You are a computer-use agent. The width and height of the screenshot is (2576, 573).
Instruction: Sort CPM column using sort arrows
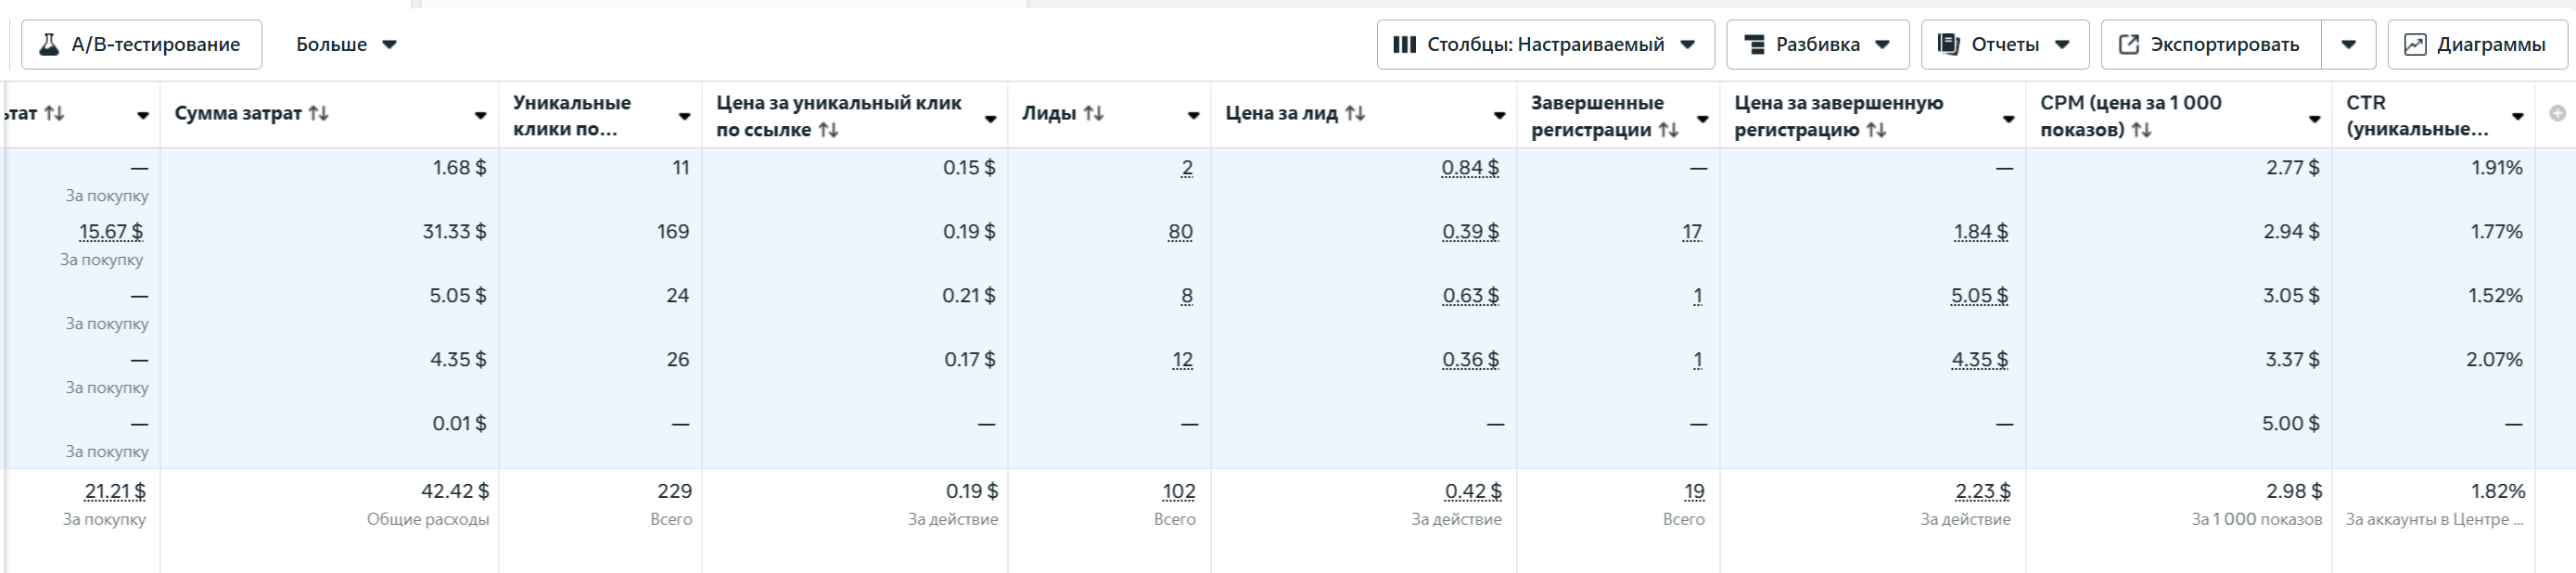coord(2140,129)
